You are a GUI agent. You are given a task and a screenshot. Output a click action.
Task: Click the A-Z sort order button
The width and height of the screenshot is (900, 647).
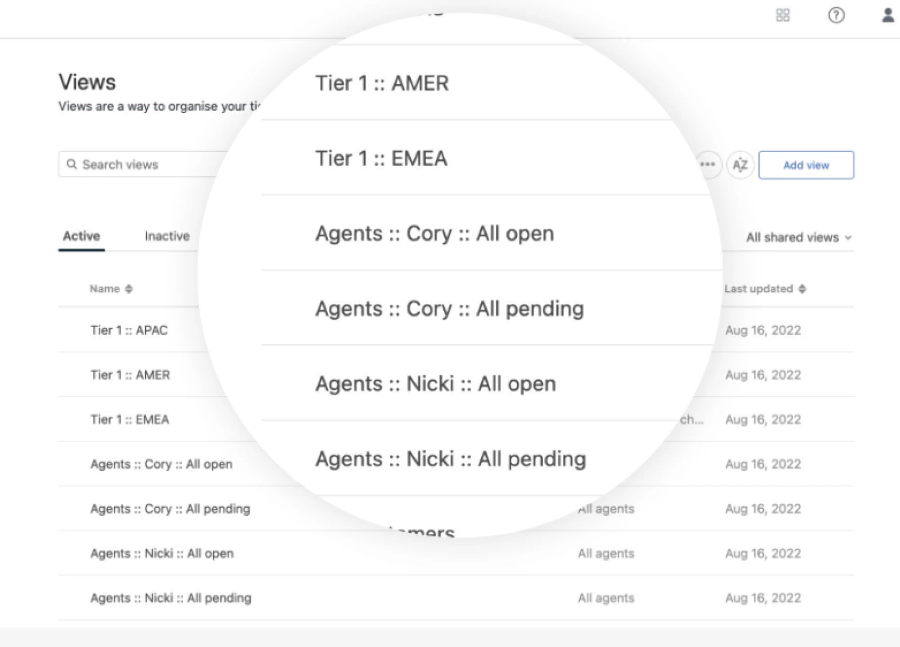click(x=740, y=165)
